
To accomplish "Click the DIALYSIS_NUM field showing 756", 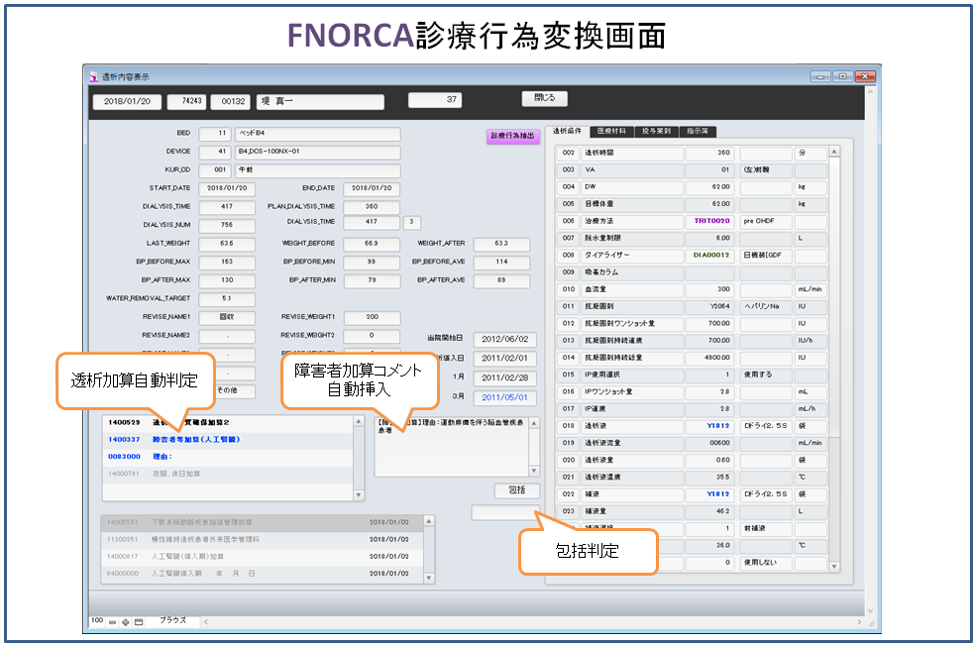I will coord(227,225).
